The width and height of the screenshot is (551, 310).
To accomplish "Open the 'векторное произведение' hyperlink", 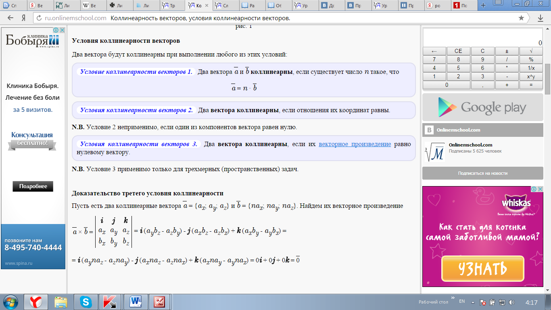I will tap(355, 144).
